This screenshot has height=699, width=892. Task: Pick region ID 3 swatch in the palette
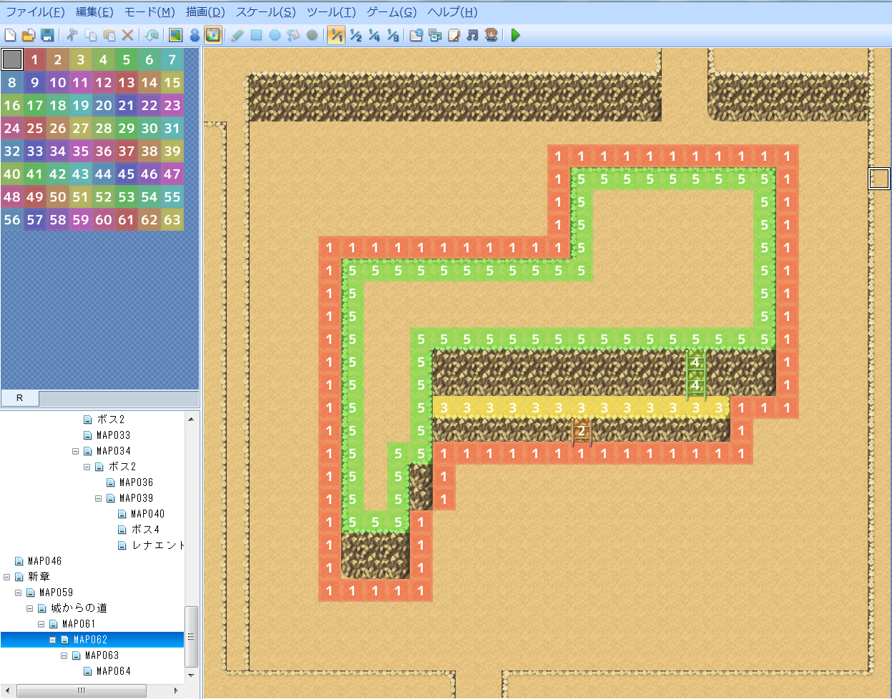click(x=81, y=59)
